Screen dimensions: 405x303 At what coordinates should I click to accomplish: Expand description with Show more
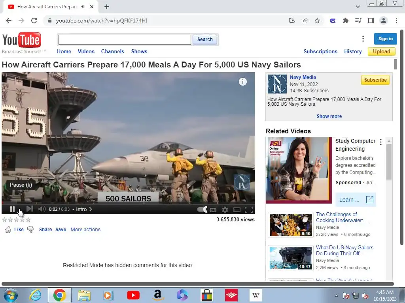coord(329,116)
